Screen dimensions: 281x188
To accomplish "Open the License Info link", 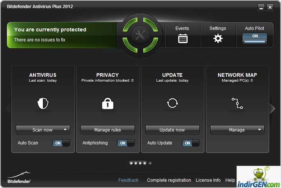I will point(208,180).
